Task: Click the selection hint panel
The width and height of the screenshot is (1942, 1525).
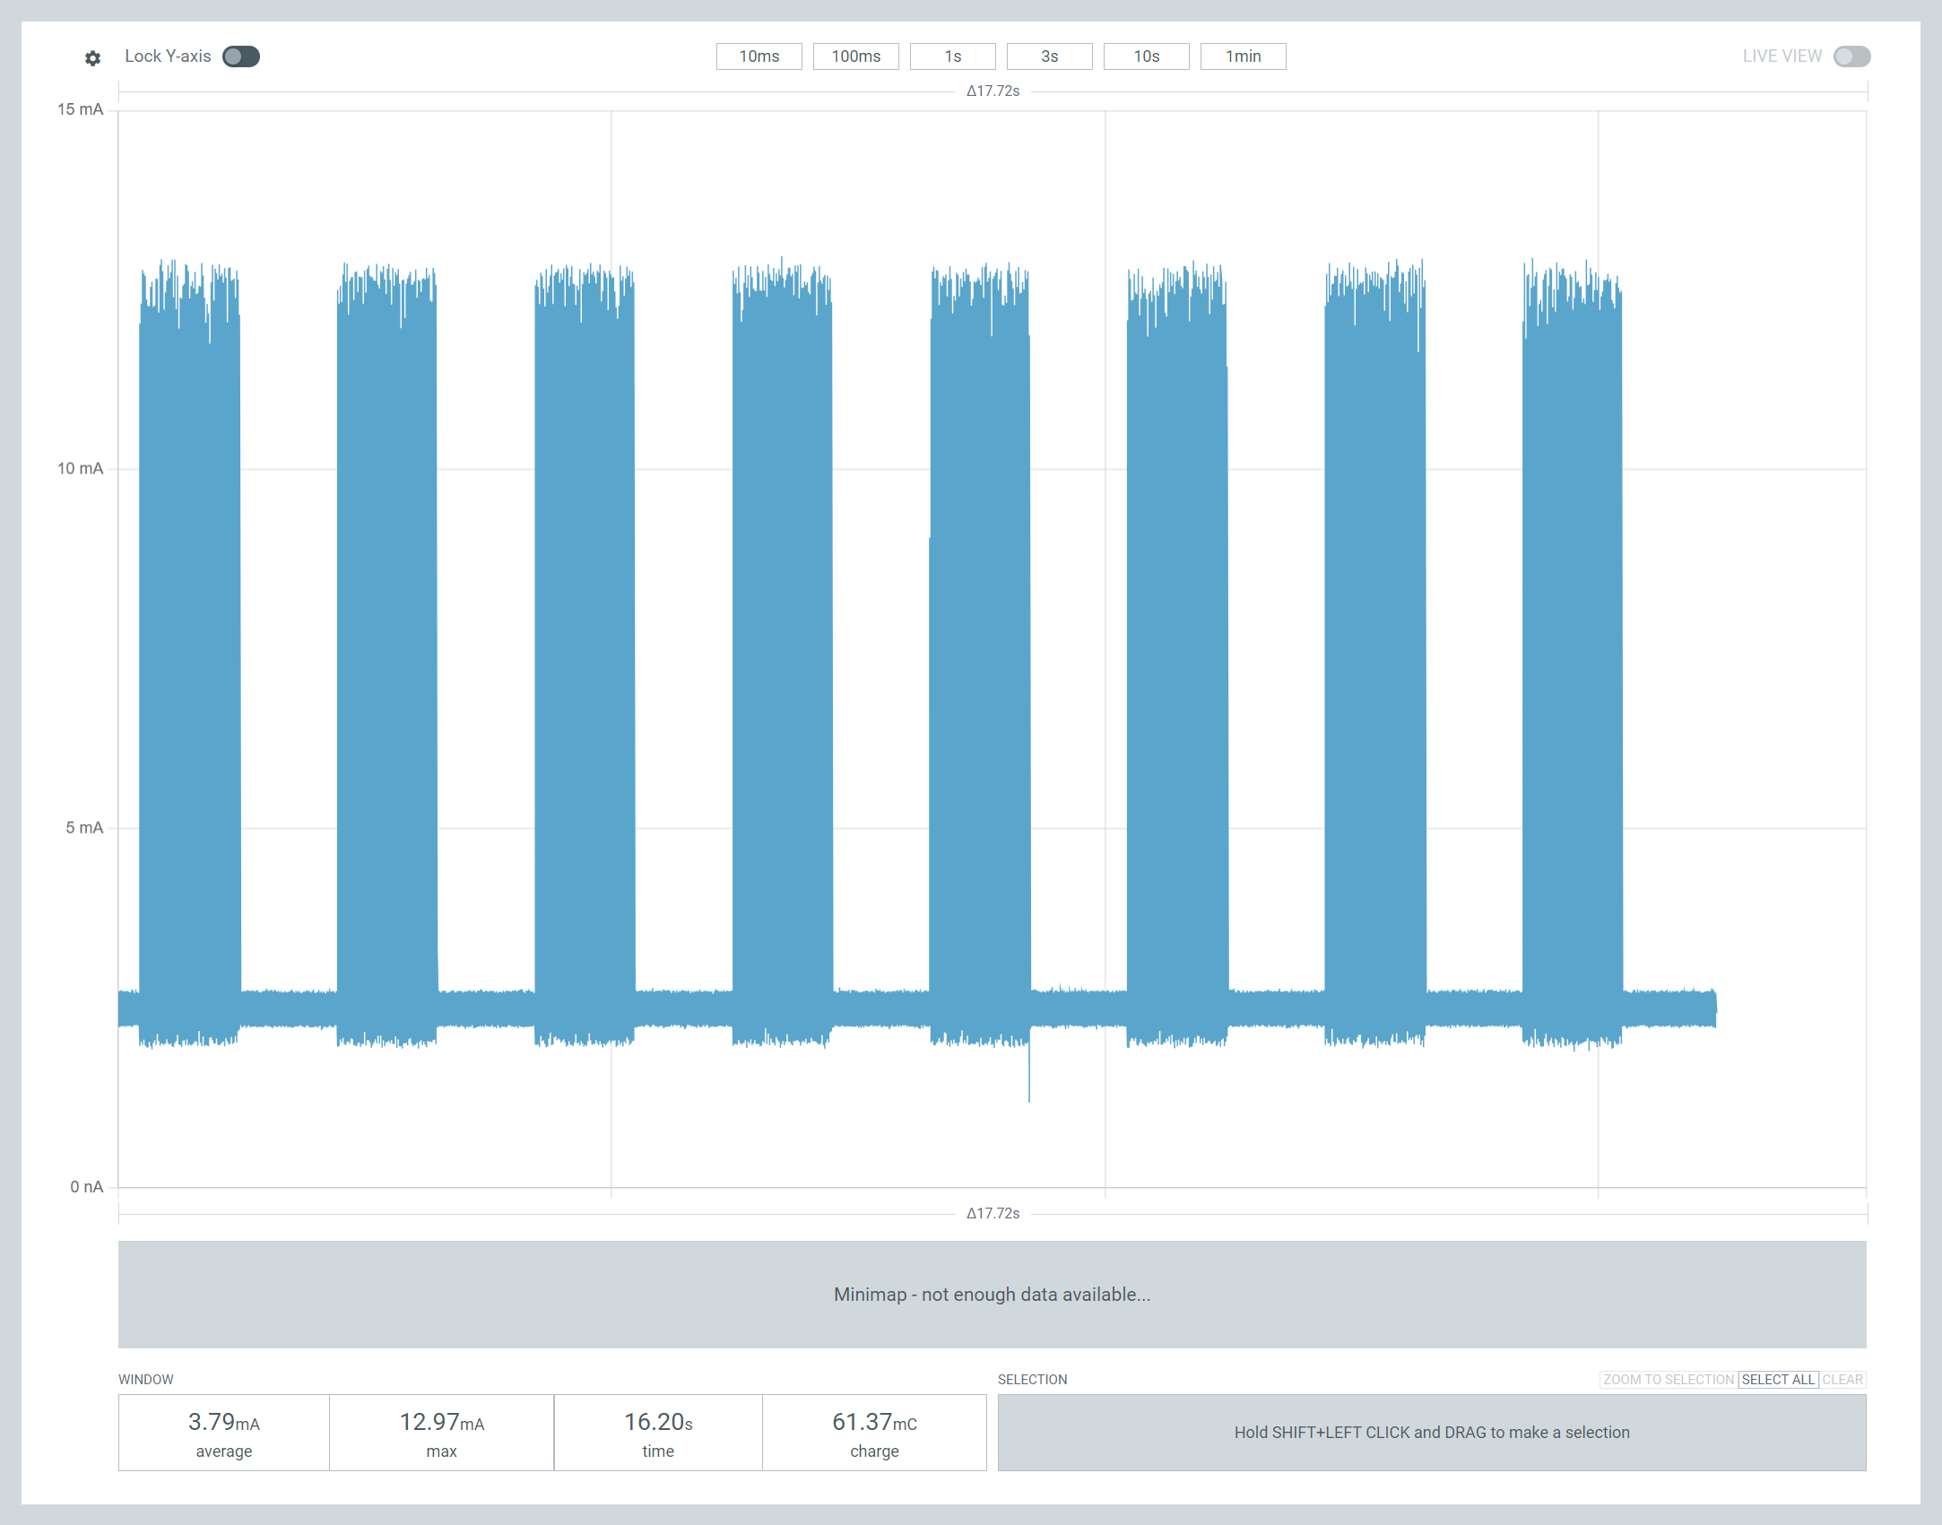Action: 1431,1432
